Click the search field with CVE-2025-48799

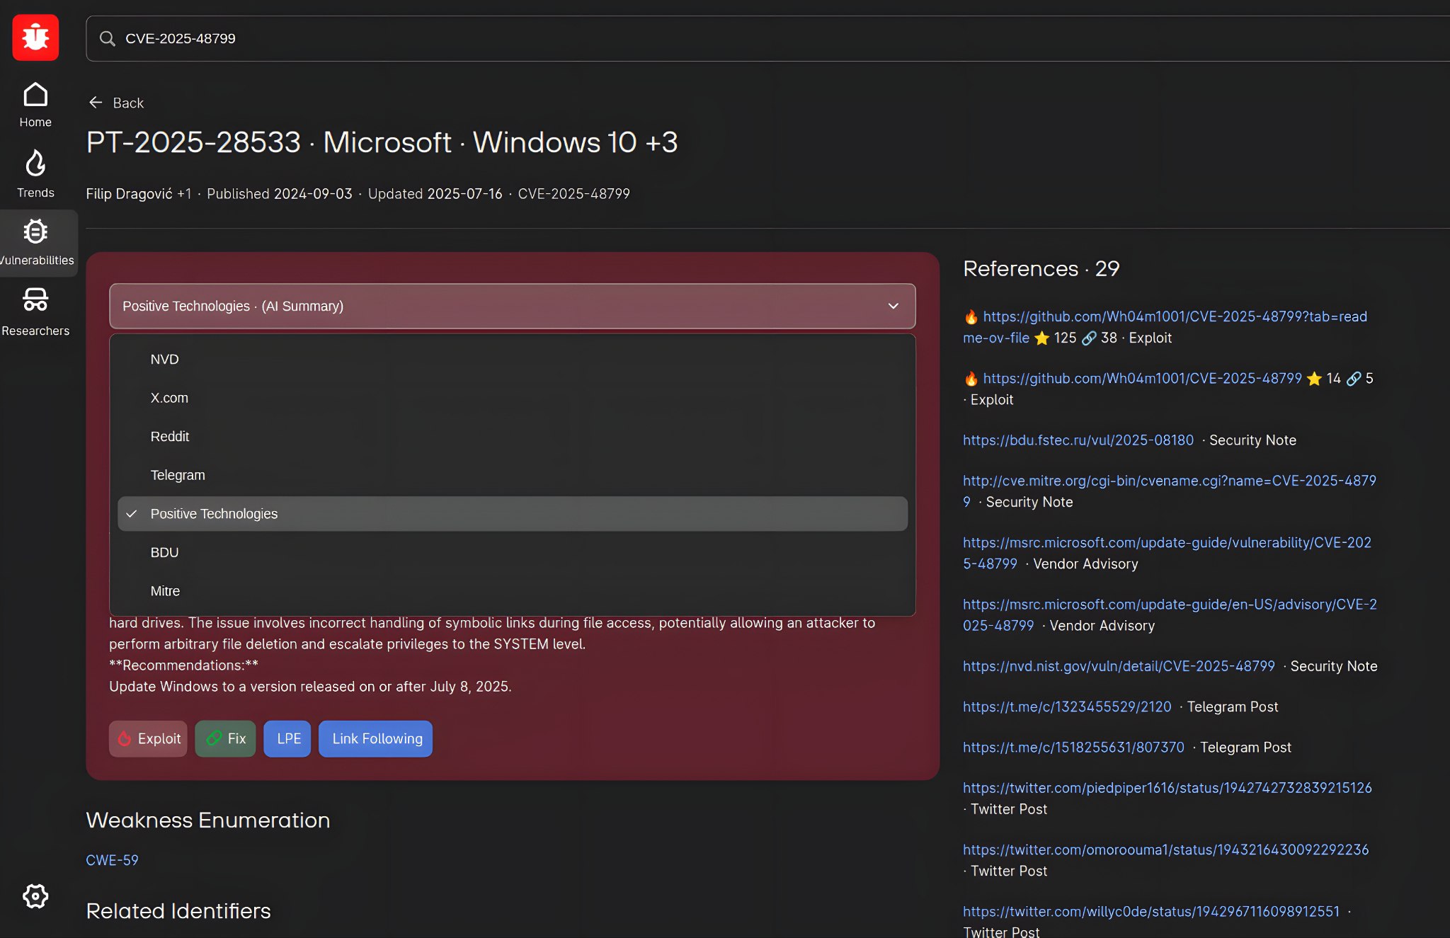click(x=768, y=38)
